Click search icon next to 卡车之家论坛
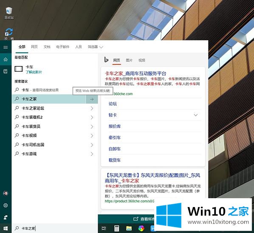The width and height of the screenshot is (254, 233). click(x=17, y=108)
